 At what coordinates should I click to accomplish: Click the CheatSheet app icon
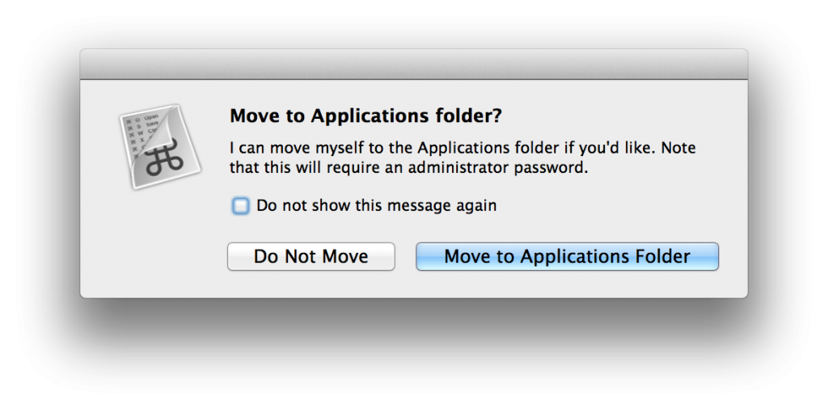160,146
